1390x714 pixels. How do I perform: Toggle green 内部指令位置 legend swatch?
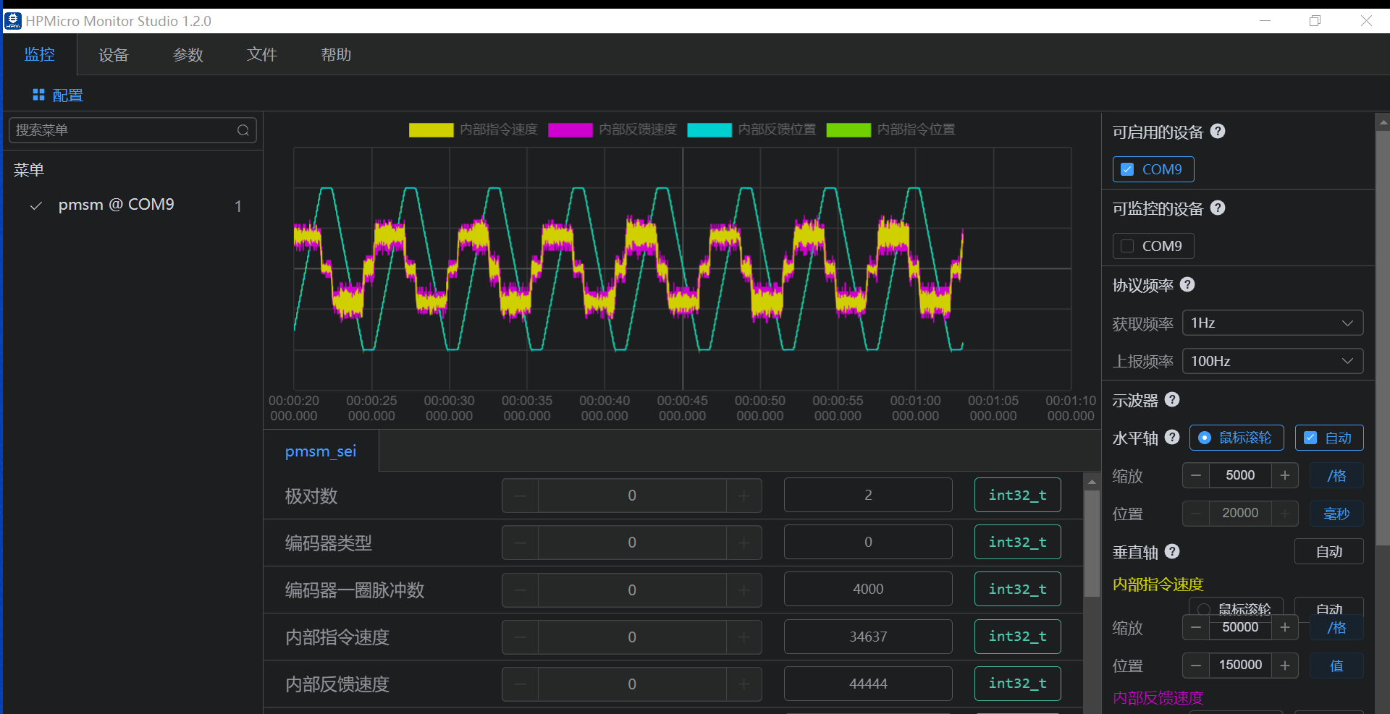848,129
